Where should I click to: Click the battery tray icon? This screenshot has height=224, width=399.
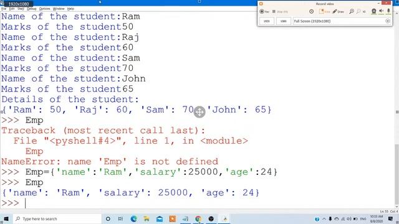(355, 219)
